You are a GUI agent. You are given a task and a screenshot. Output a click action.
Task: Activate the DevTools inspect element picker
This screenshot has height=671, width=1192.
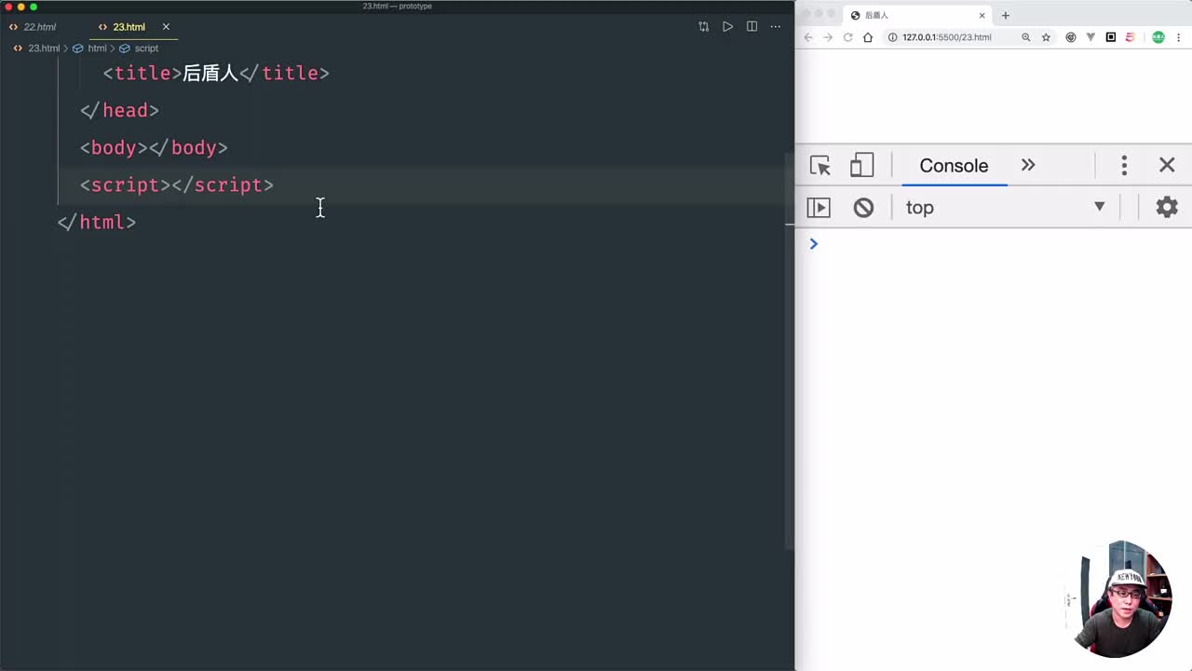(x=820, y=166)
